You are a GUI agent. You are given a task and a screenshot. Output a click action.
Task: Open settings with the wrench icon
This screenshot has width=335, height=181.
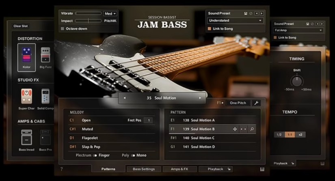(256, 103)
